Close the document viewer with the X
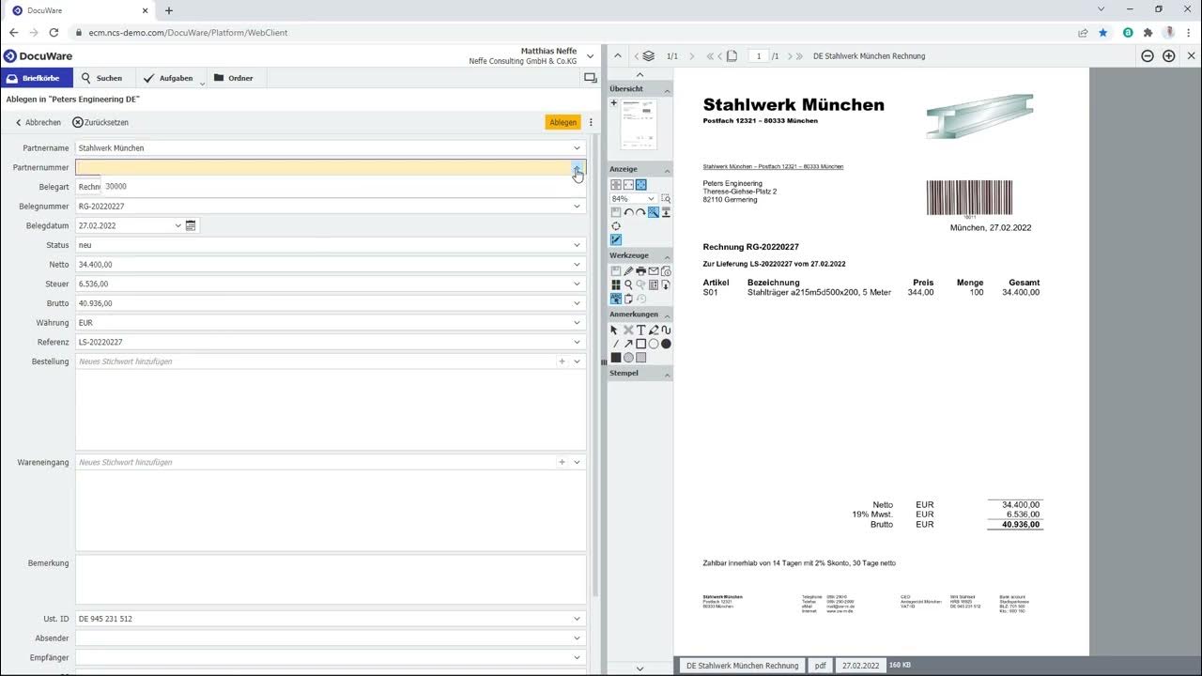This screenshot has height=676, width=1202. pos(1191,56)
